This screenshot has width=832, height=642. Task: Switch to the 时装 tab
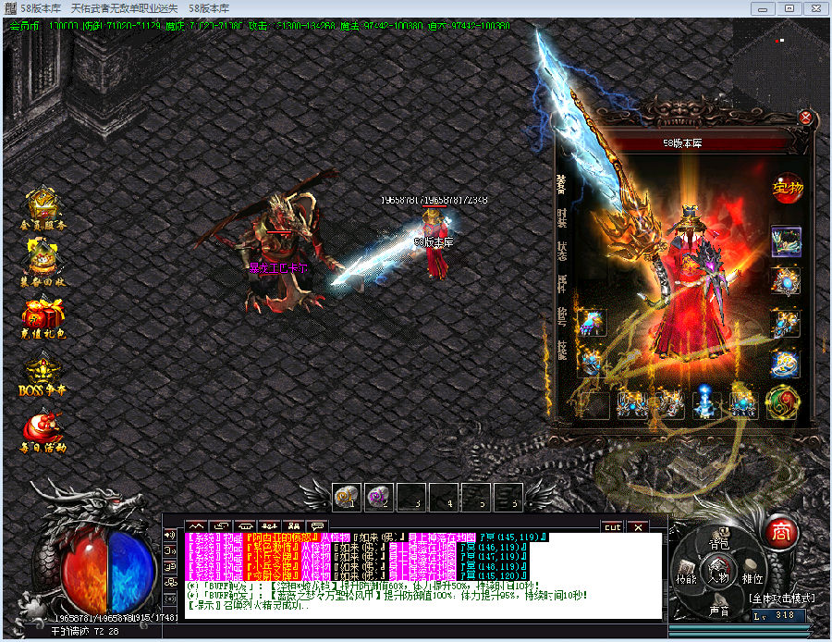(561, 217)
